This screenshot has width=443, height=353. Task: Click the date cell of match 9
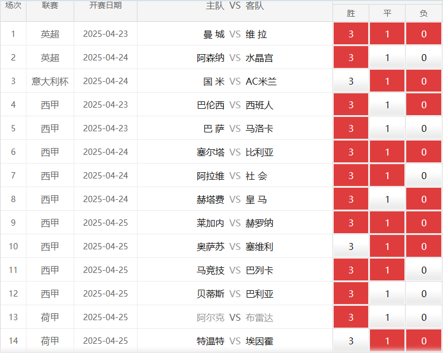(105, 223)
